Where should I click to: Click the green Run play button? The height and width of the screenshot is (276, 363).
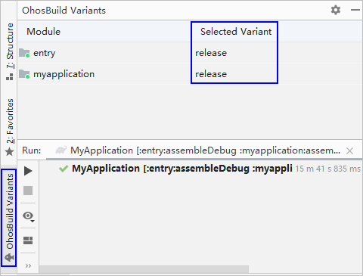pyautogui.click(x=28, y=171)
